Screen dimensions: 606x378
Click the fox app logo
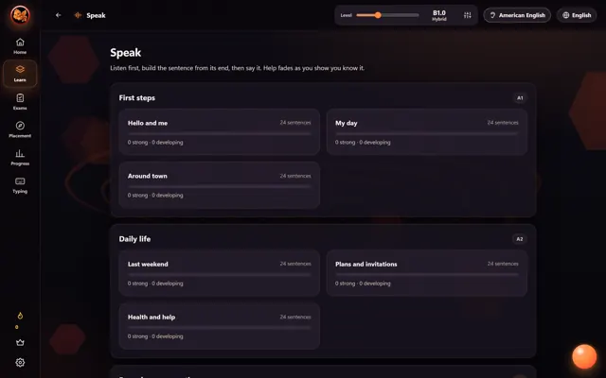(20, 15)
